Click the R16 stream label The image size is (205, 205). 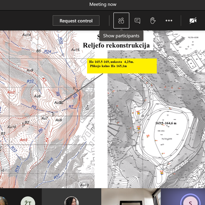(x=50, y=161)
